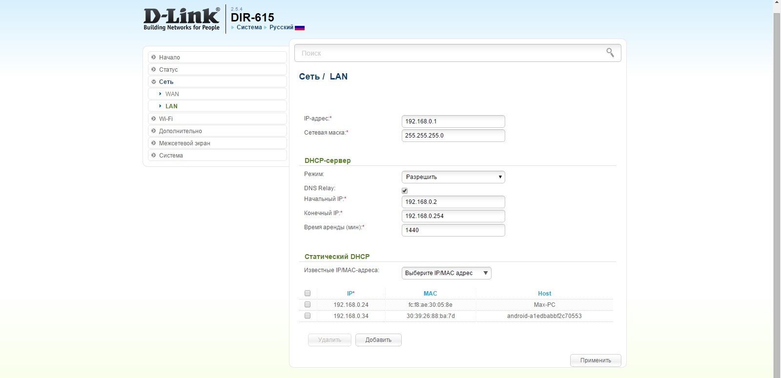The height and width of the screenshot is (378, 781).
Task: Click the Host column header
Action: (x=545, y=294)
